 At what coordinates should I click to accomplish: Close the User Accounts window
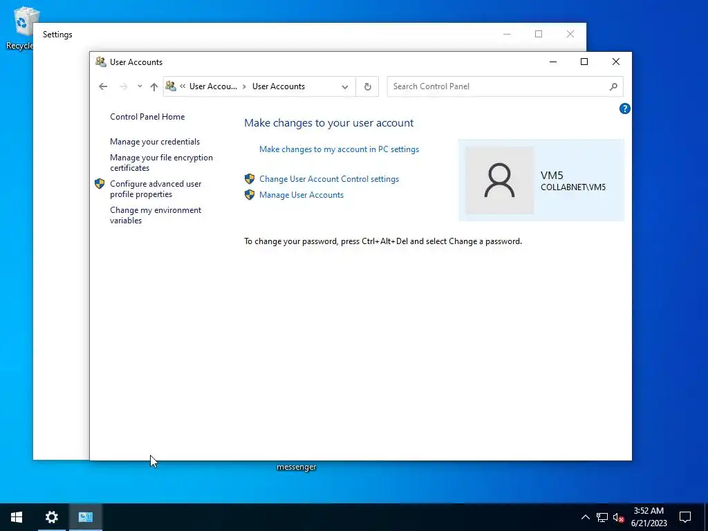[x=616, y=62]
